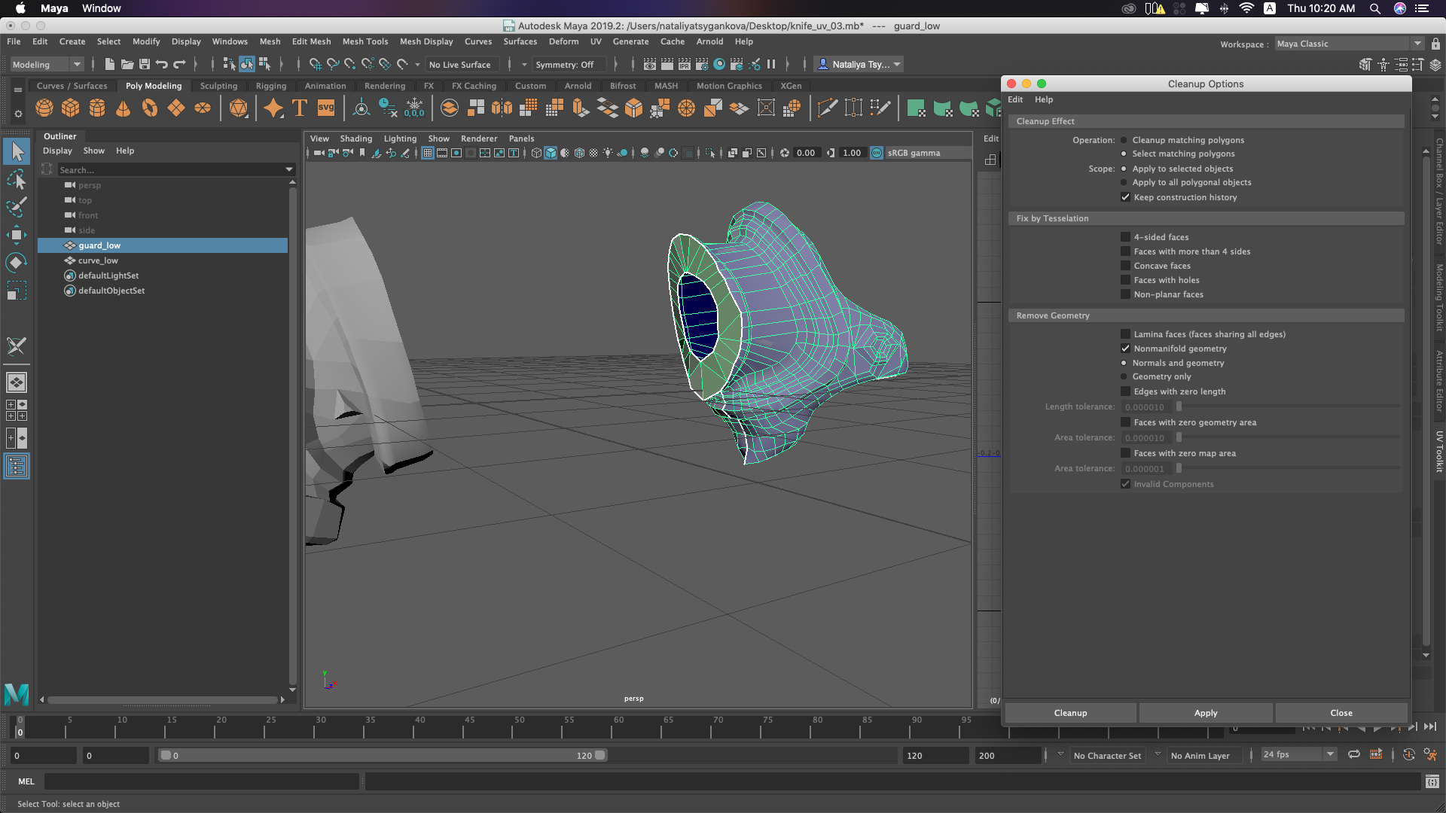Check the Concave faces cleanup option
This screenshot has height=813, width=1446.
click(1125, 265)
